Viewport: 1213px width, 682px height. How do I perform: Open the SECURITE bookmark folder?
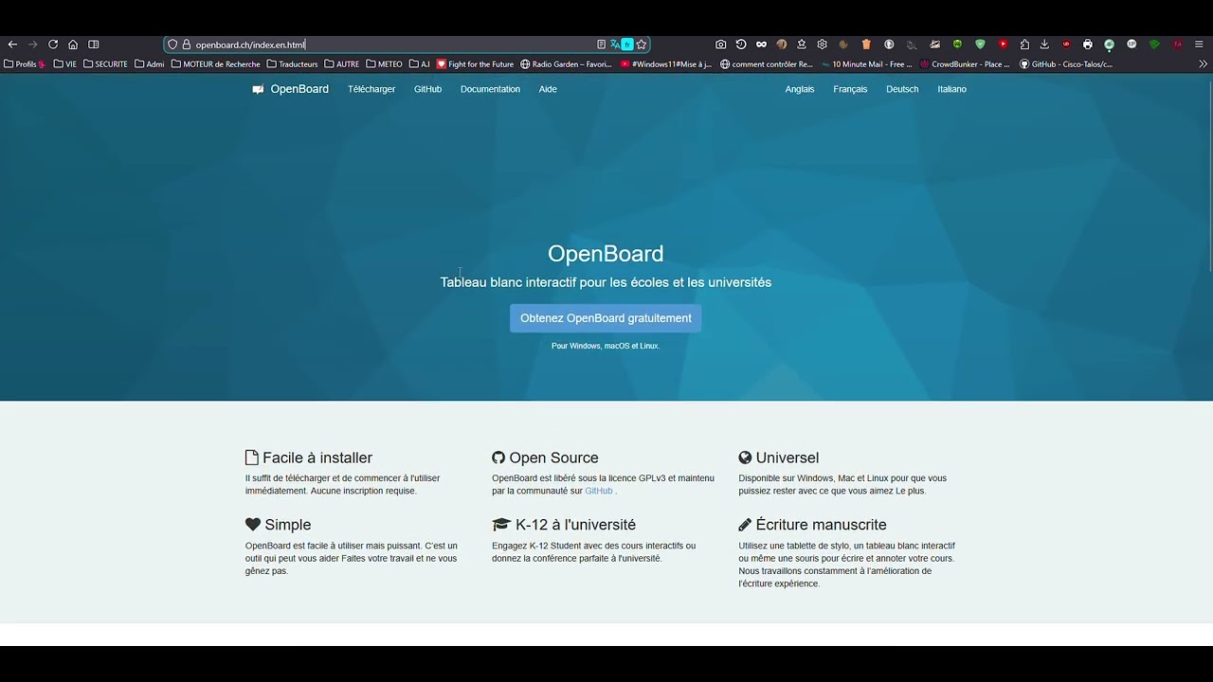click(105, 64)
